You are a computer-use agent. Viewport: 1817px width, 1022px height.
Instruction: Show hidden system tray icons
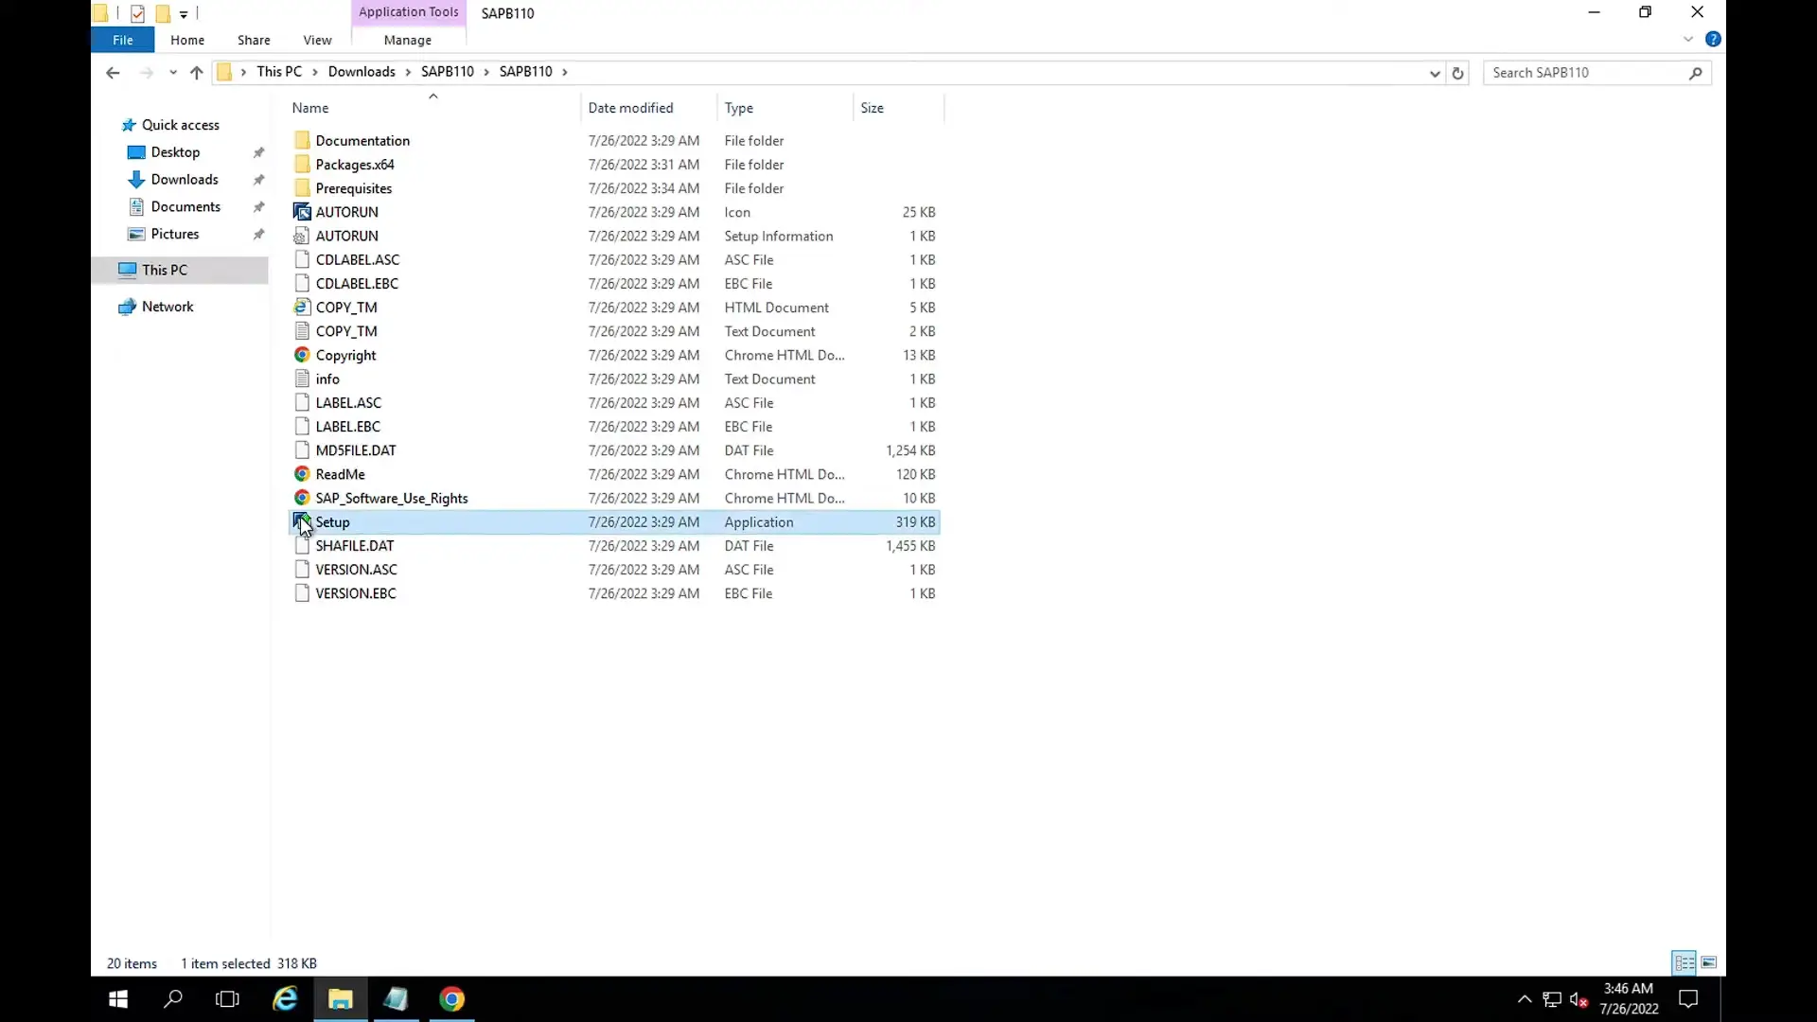[1525, 999]
